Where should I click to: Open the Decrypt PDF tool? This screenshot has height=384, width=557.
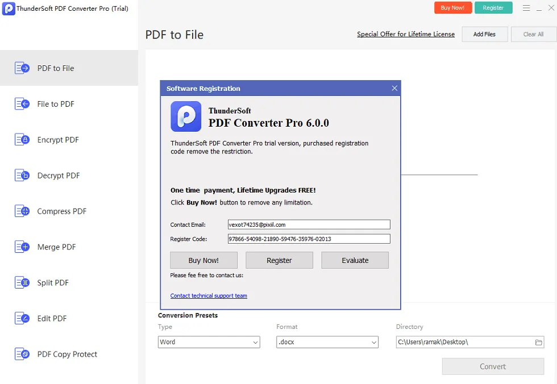[x=57, y=175]
